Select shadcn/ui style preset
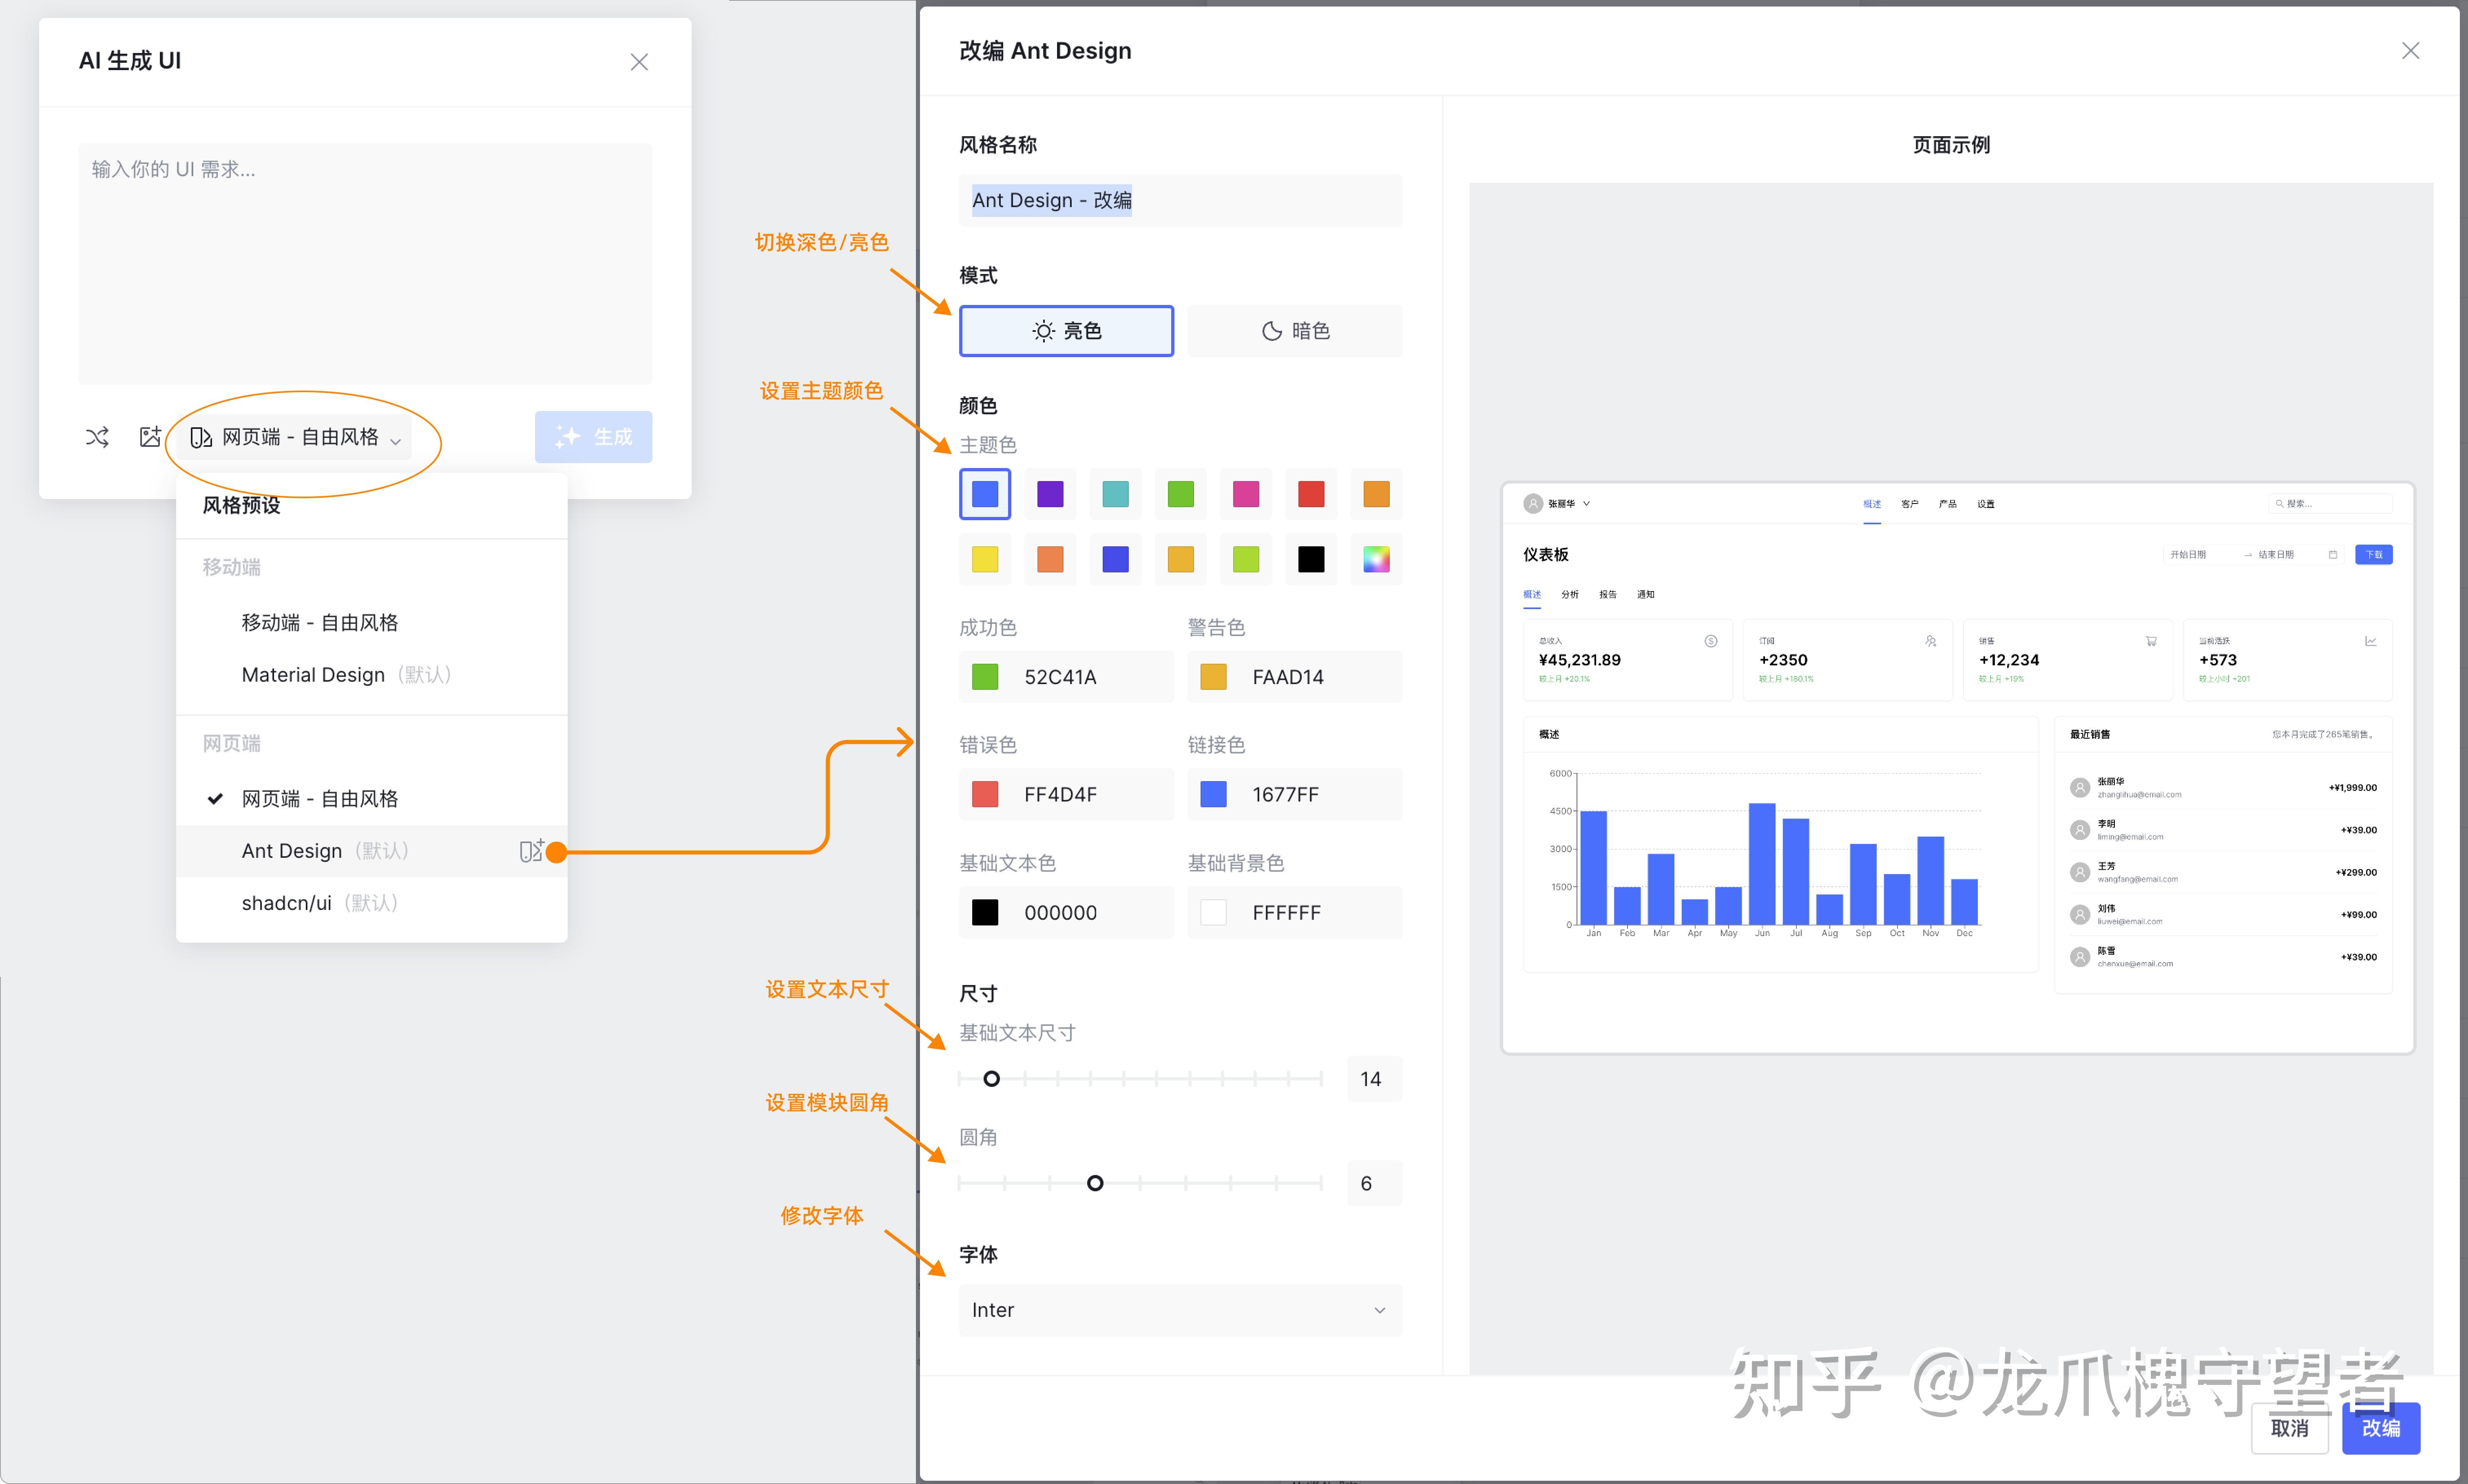 tap(287, 903)
